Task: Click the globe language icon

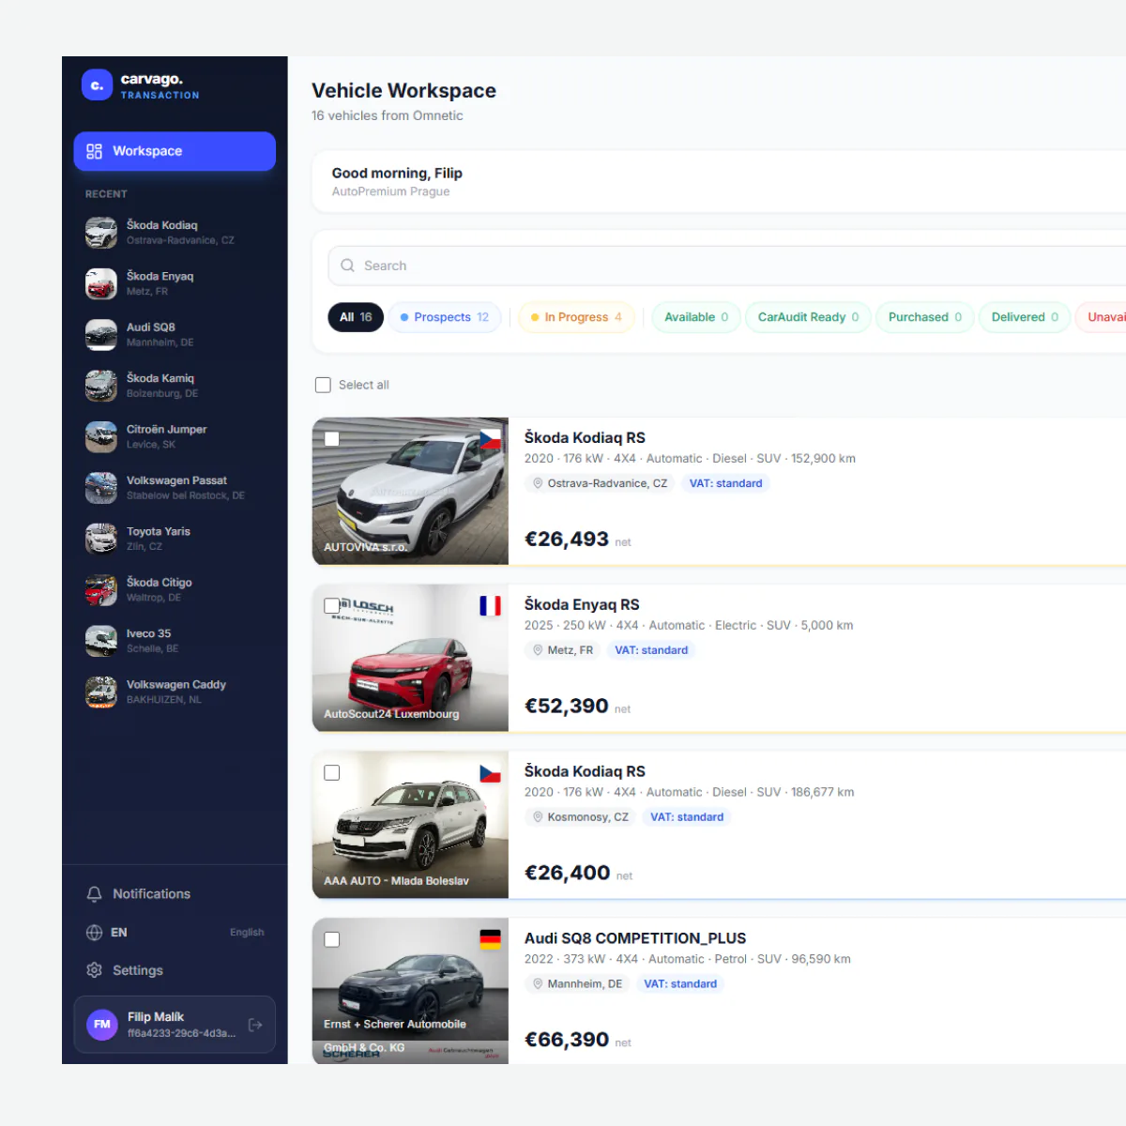Action: (x=94, y=933)
